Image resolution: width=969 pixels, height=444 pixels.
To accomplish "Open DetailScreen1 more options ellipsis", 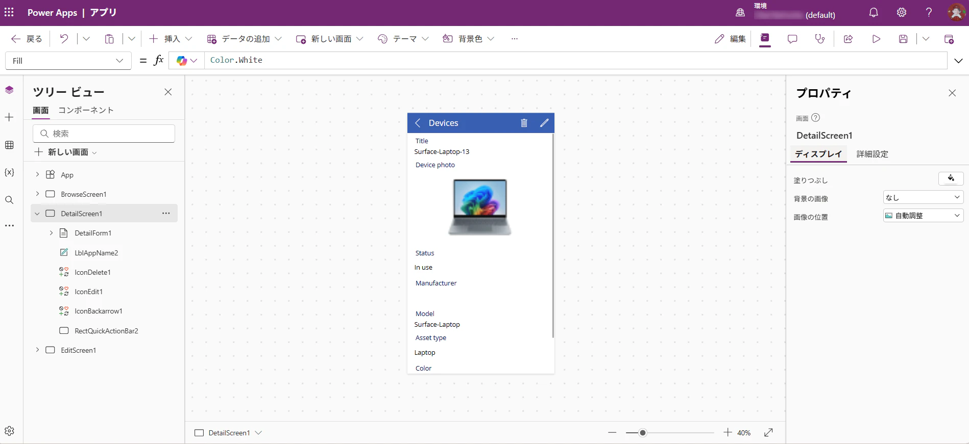I will tap(166, 213).
